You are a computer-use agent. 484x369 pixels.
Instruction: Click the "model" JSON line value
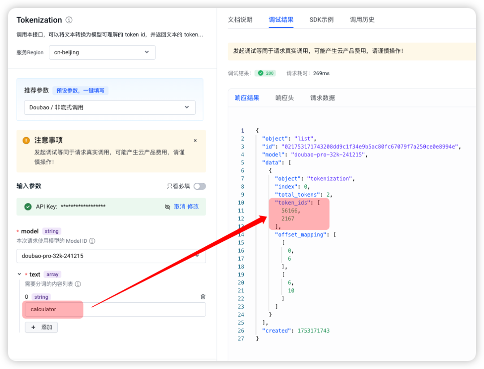(328, 155)
